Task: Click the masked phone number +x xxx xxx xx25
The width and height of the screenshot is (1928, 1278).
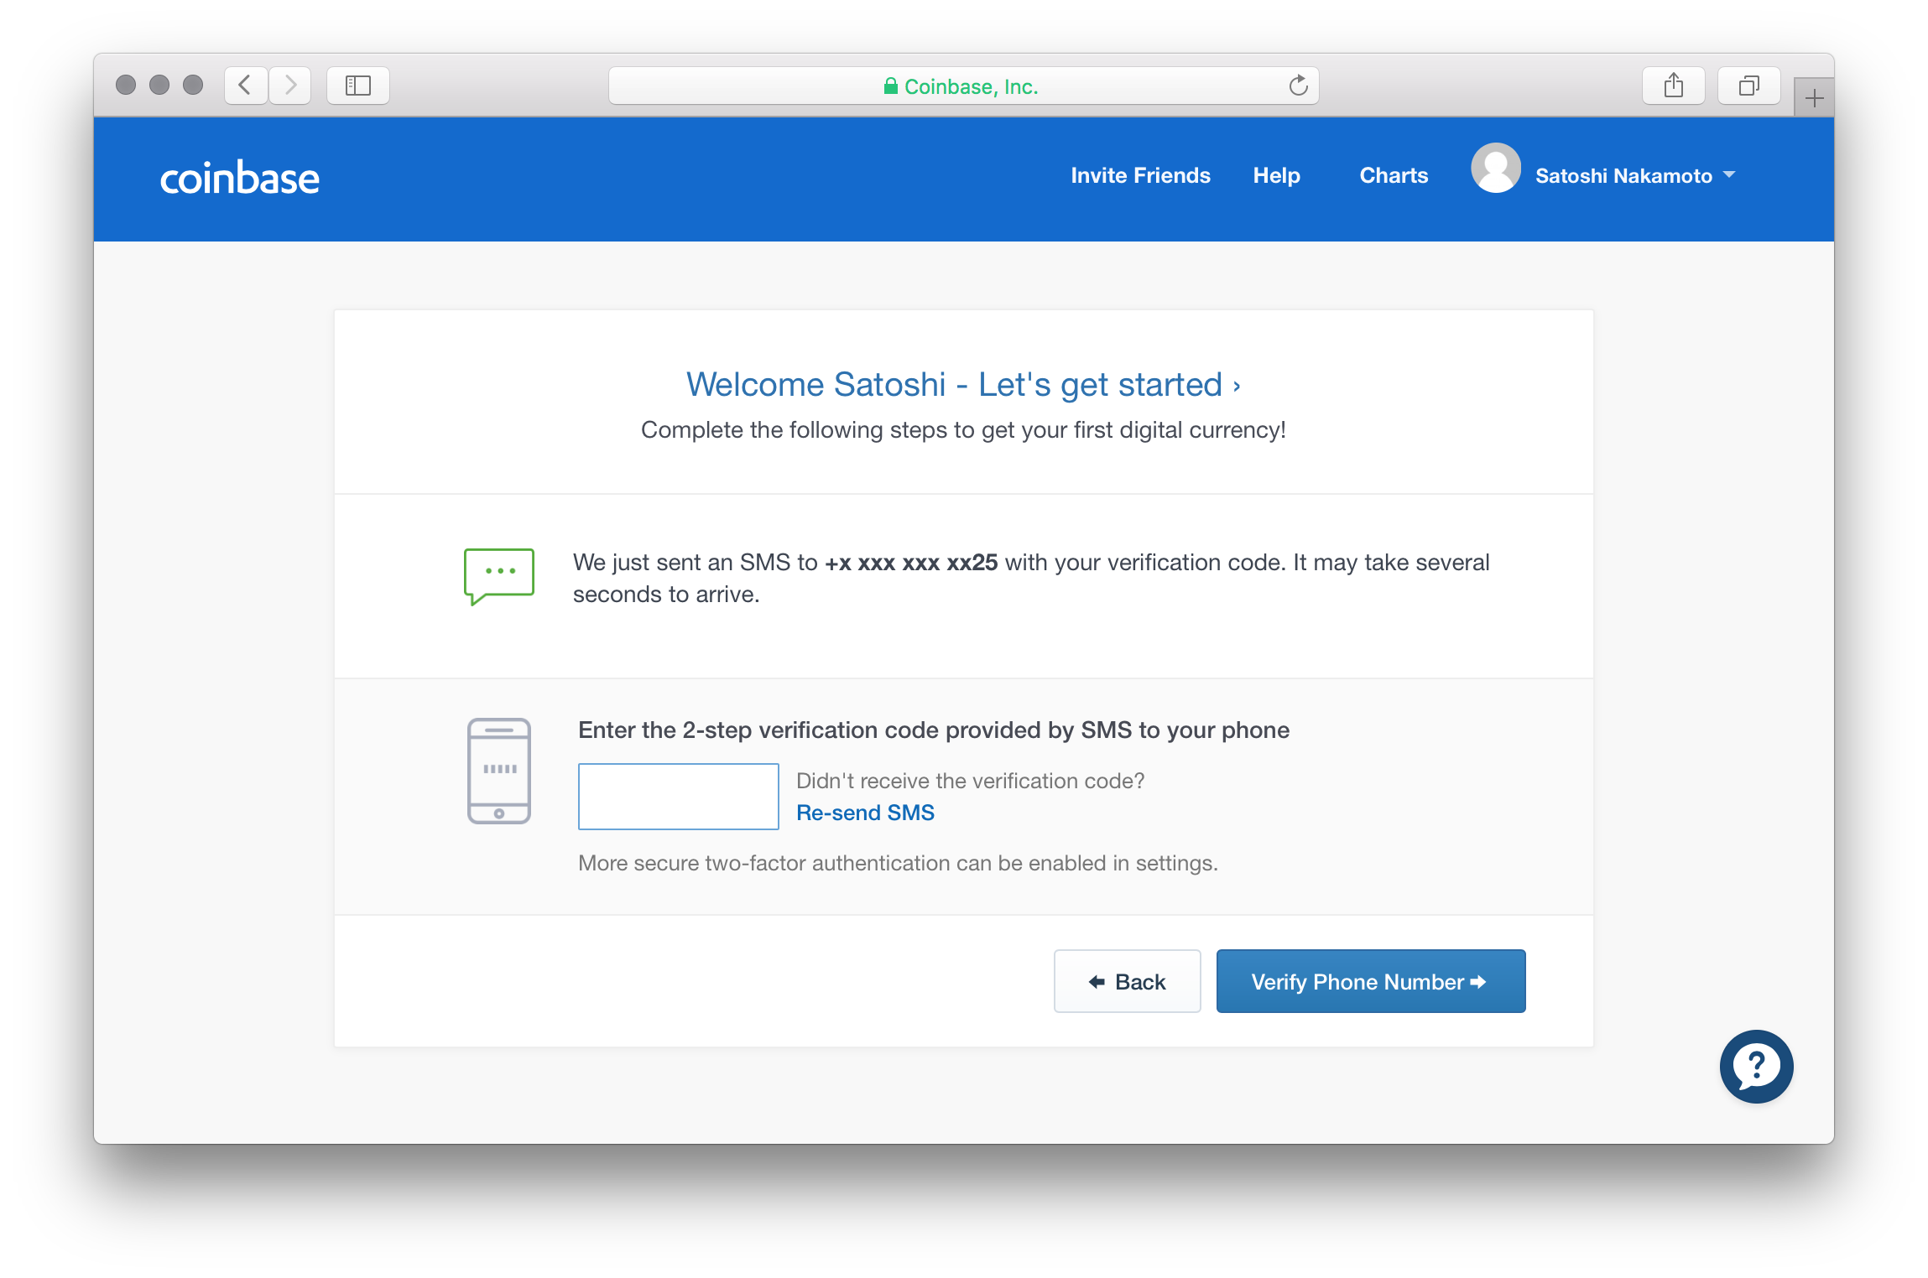Action: 911,563
